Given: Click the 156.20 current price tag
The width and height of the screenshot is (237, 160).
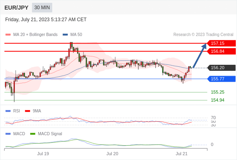Looking at the screenshot, I should point(221,68).
